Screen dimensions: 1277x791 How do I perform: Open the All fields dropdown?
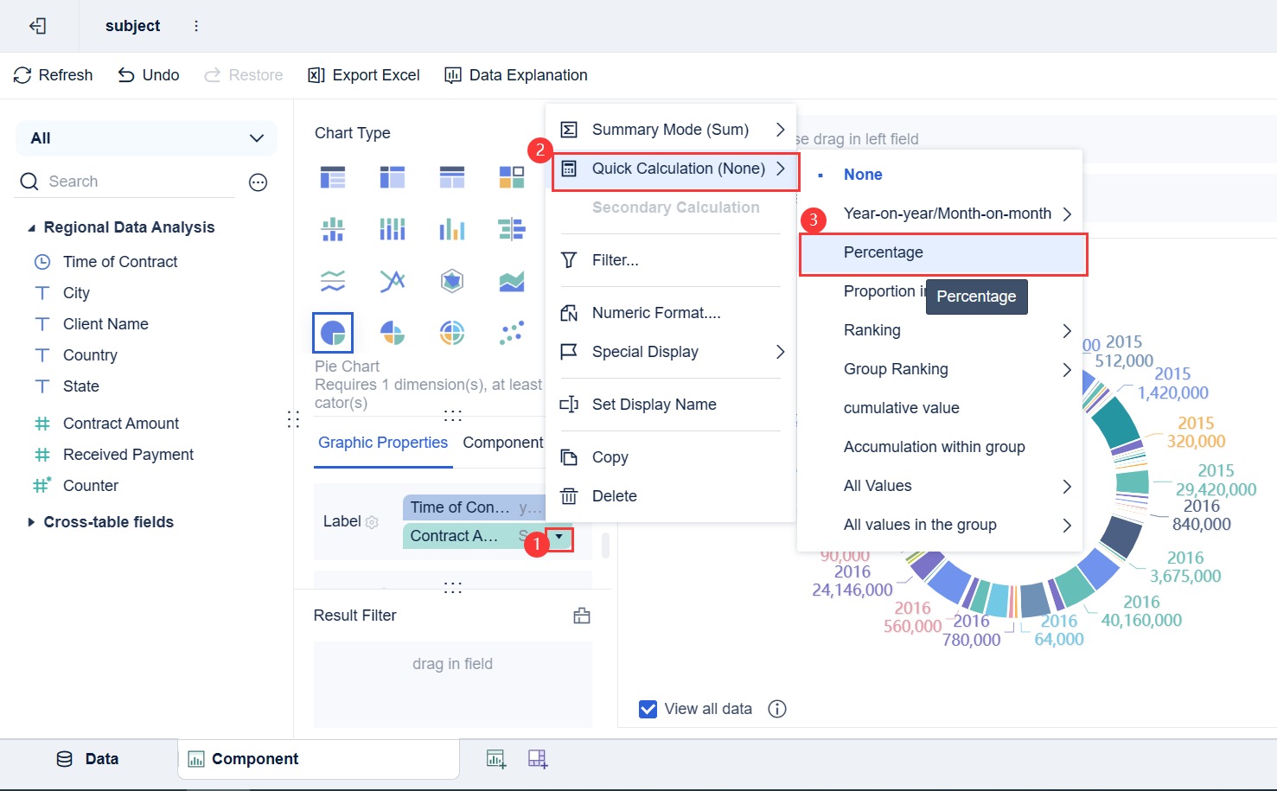146,138
